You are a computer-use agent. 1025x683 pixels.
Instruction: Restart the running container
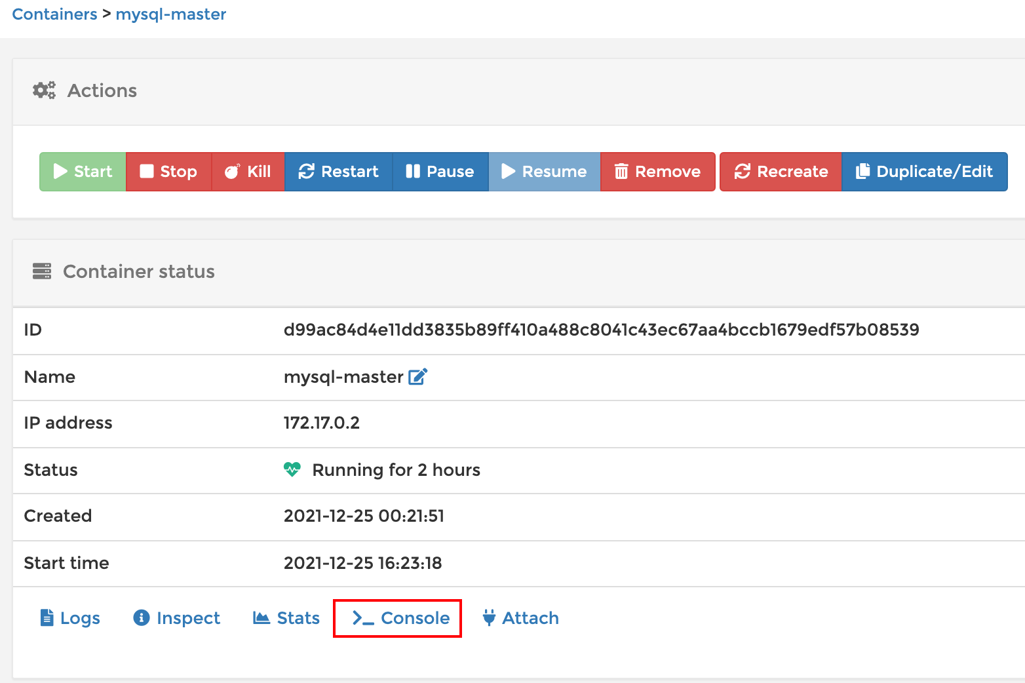pyautogui.click(x=338, y=171)
